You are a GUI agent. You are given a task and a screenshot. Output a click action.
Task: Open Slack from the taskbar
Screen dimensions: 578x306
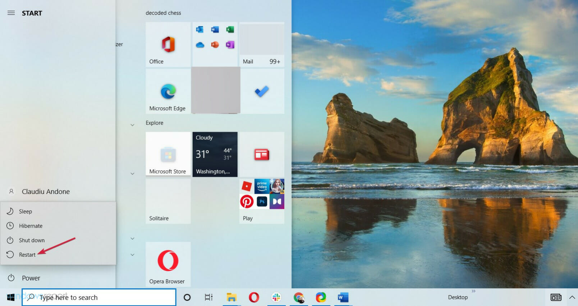tap(276, 297)
